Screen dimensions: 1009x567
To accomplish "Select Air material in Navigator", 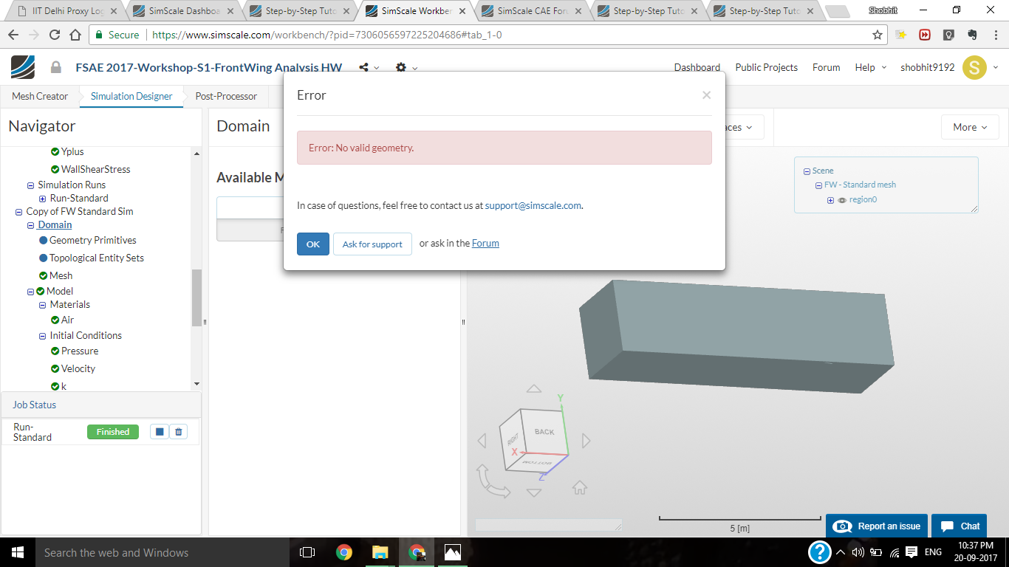I will [x=67, y=320].
